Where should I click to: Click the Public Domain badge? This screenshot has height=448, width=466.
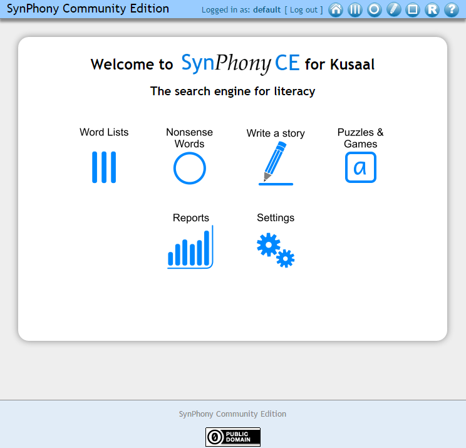pyautogui.click(x=233, y=437)
